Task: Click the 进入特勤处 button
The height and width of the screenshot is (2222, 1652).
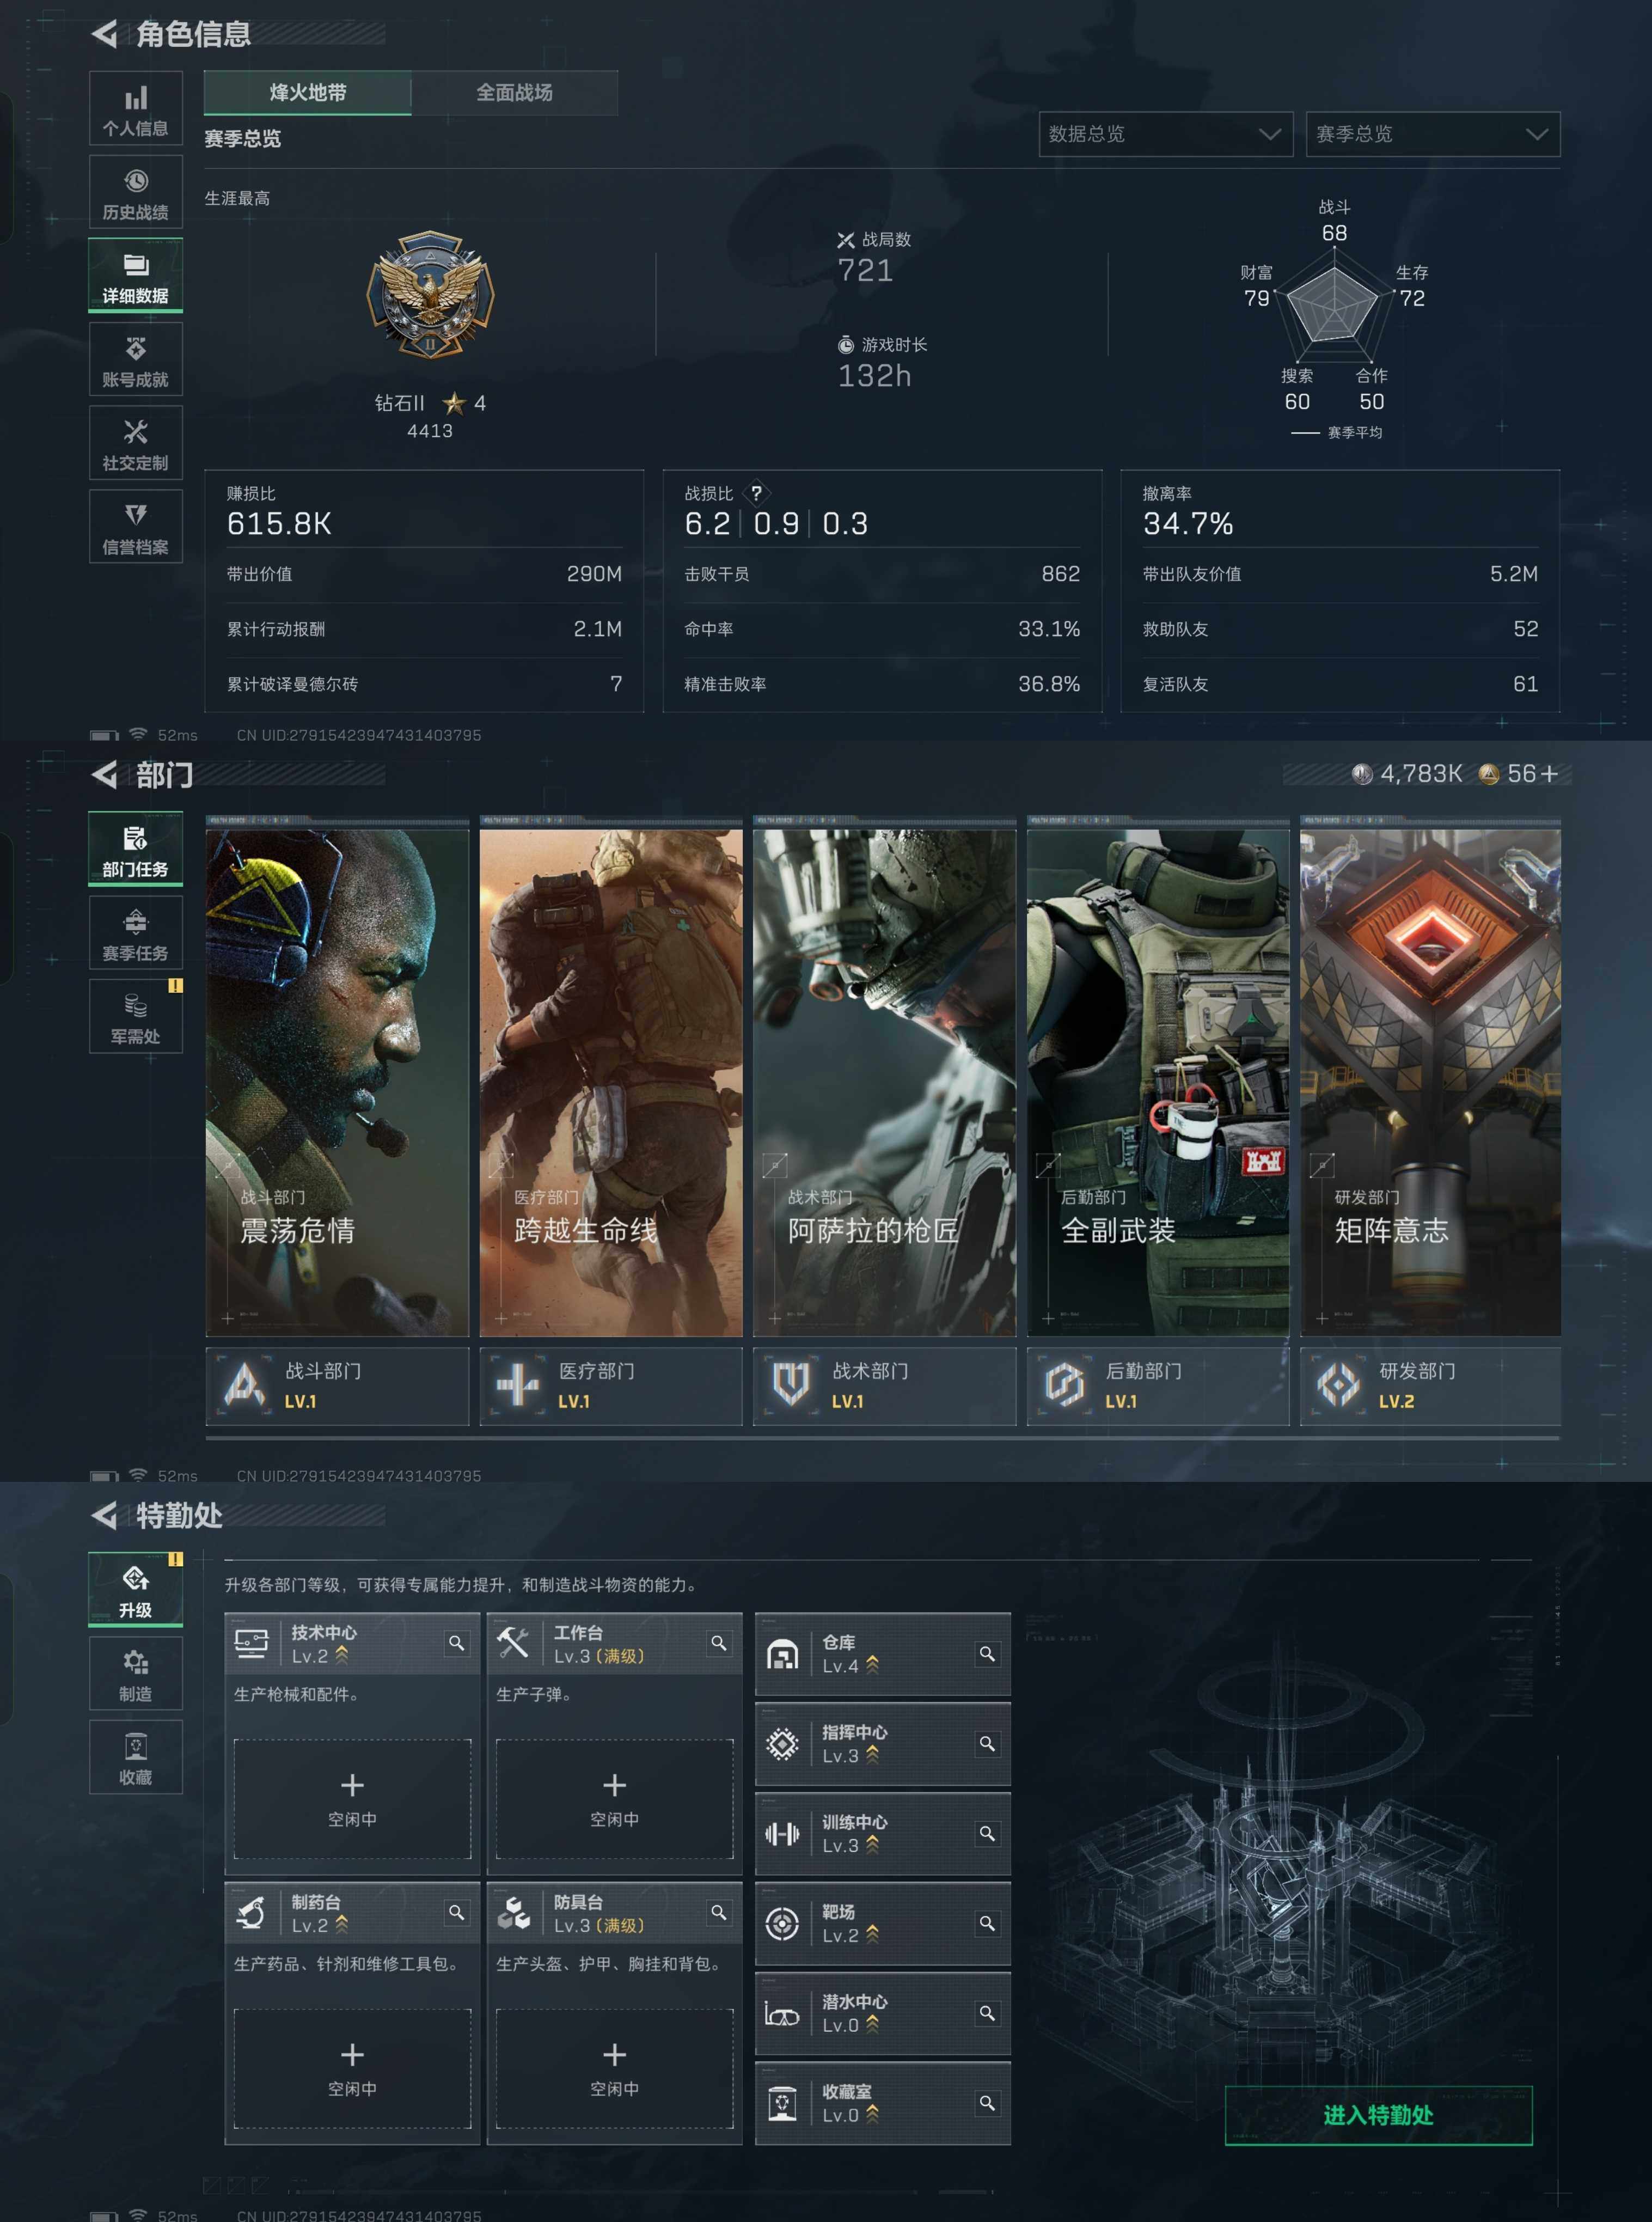Action: tap(1378, 2115)
